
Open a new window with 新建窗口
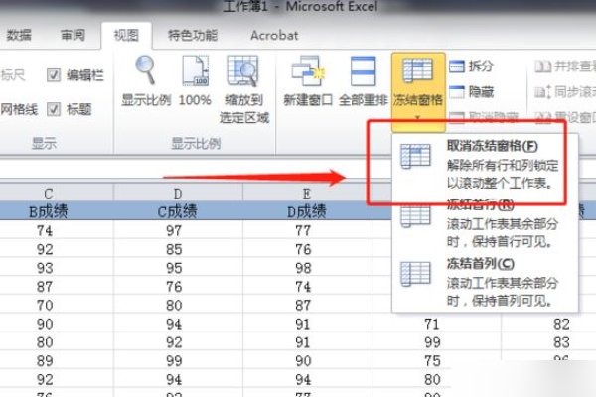click(x=308, y=81)
